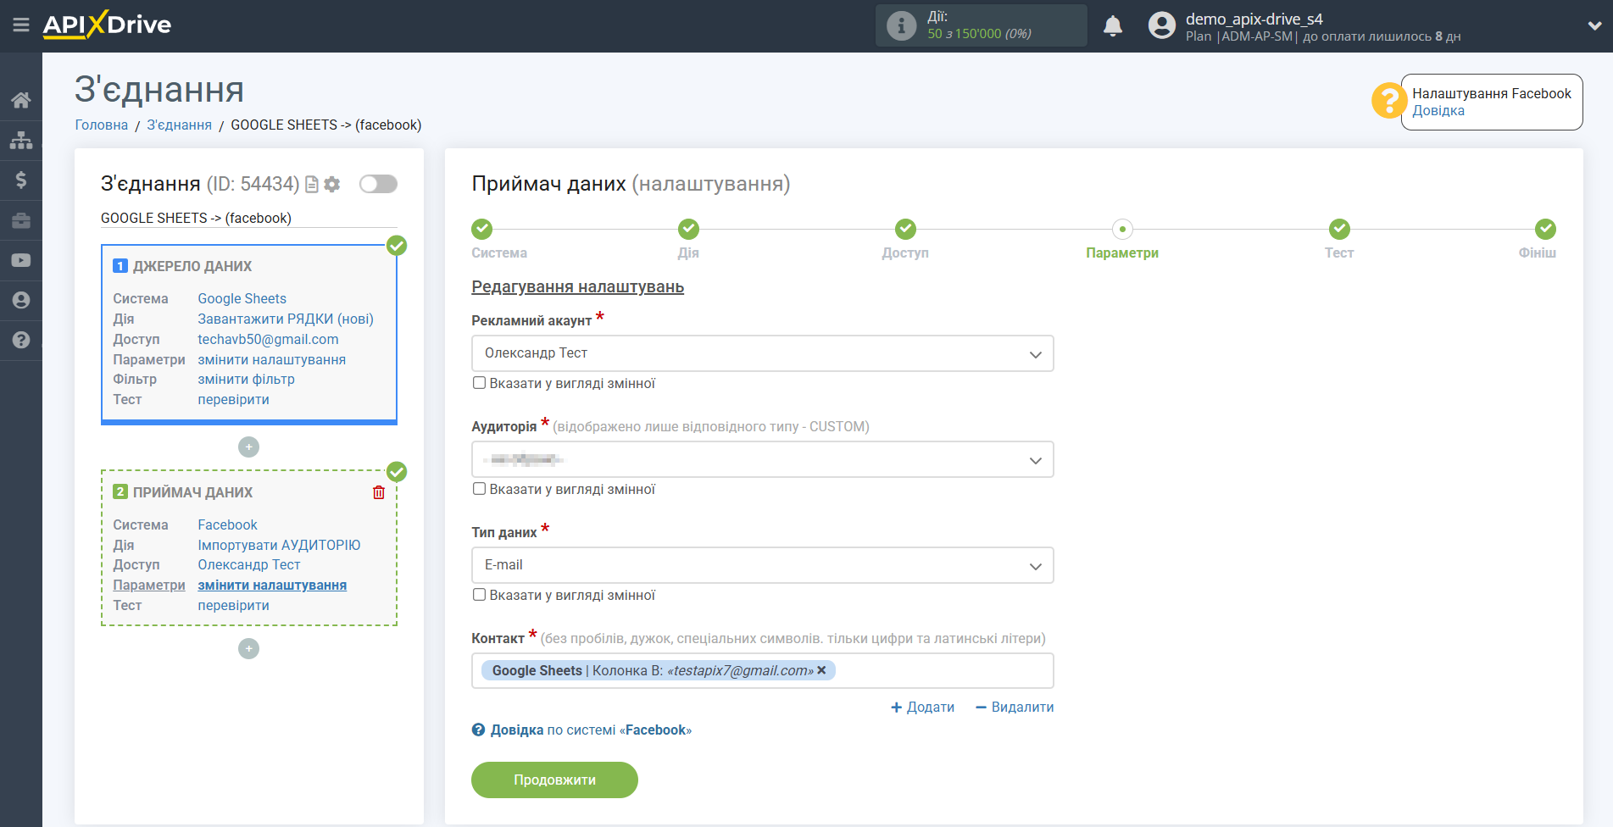Open the hamburger menu

click(21, 25)
